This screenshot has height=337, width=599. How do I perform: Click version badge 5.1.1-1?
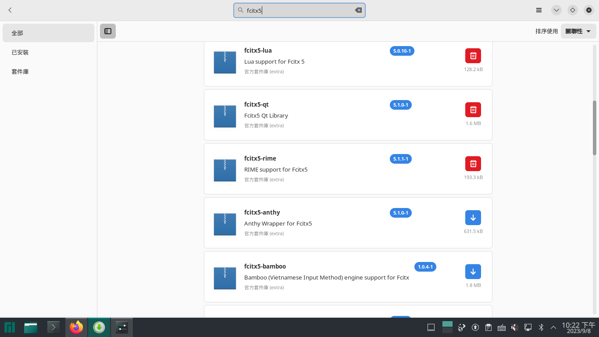[401, 159]
